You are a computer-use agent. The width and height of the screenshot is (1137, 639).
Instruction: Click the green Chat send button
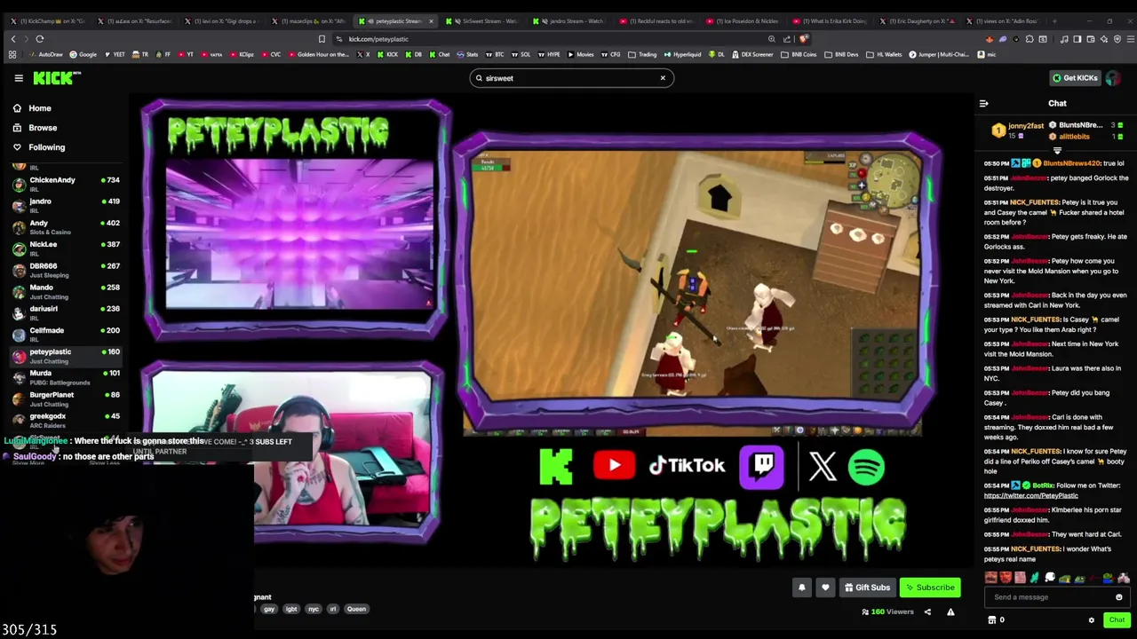point(1117,620)
